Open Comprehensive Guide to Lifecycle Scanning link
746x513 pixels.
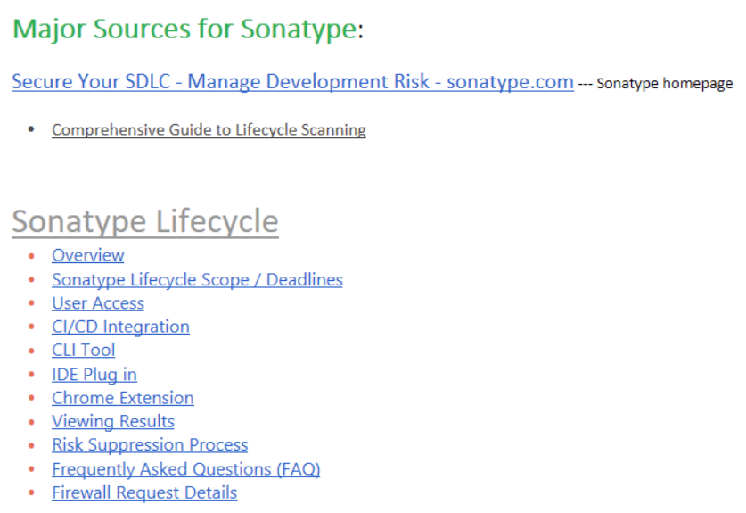pos(209,130)
